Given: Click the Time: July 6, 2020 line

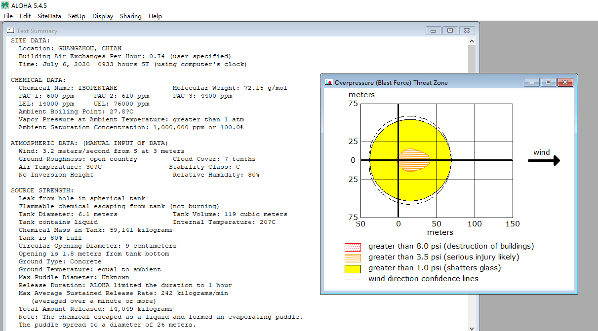Looking at the screenshot, I should (x=133, y=64).
